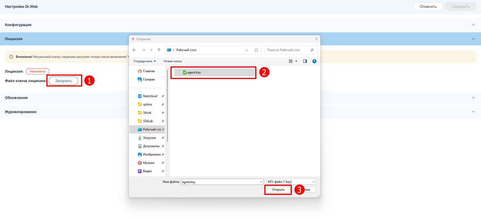481x218 pixels.
Task: Click the Открыть button
Action: click(278, 190)
